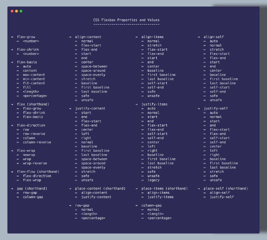Click the 'column-reverse' value

[37, 142]
